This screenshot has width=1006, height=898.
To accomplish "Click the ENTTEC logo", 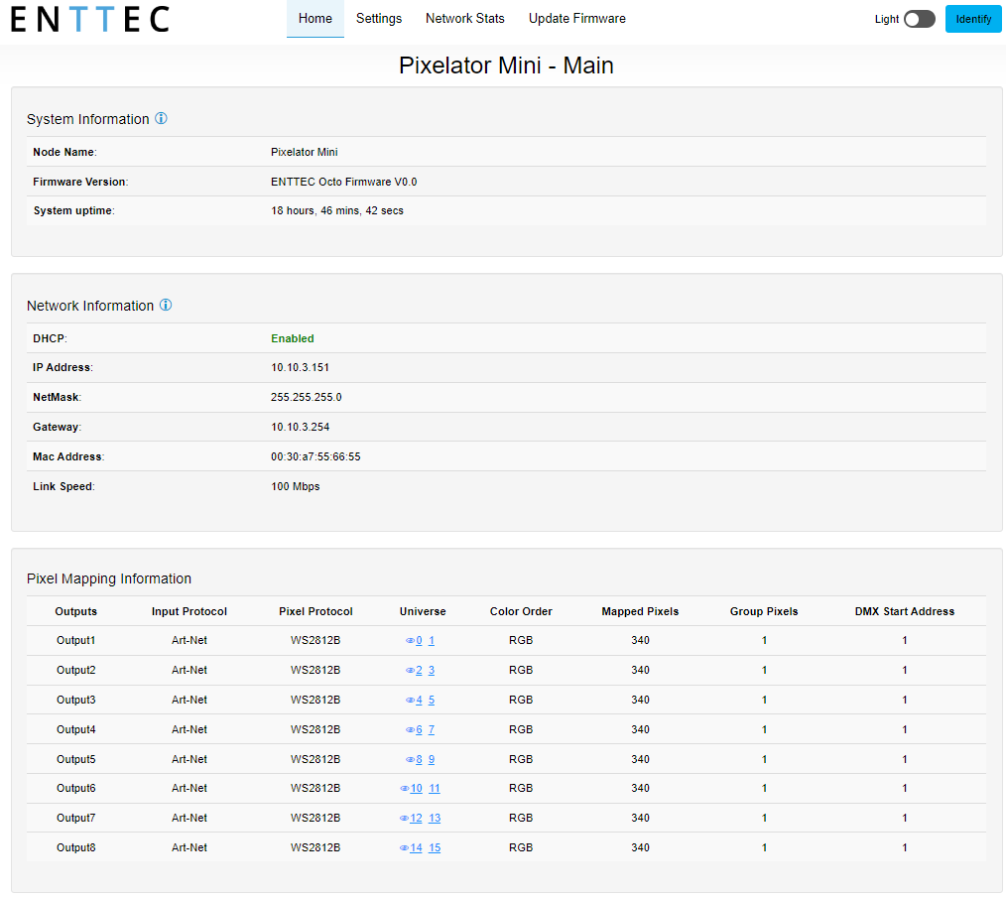I will pos(90,19).
